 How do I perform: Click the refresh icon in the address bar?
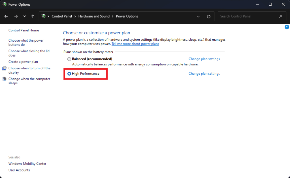[209, 16]
